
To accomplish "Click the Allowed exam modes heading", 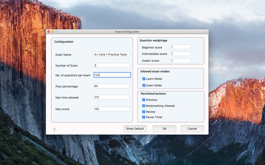I will coord(155,71).
